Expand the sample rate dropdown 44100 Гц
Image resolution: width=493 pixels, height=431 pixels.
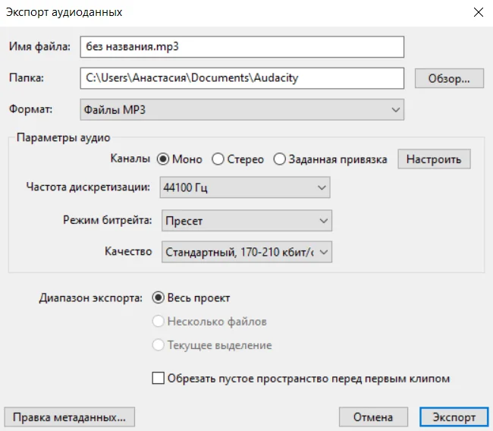[x=245, y=187]
